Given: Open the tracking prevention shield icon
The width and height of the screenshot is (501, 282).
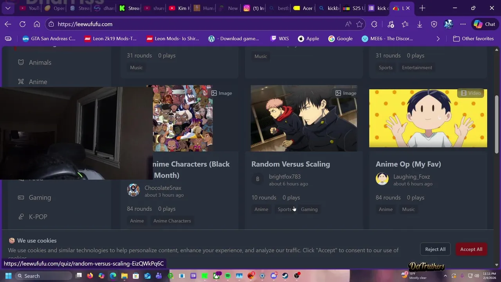Looking at the screenshot, I should 434,24.
